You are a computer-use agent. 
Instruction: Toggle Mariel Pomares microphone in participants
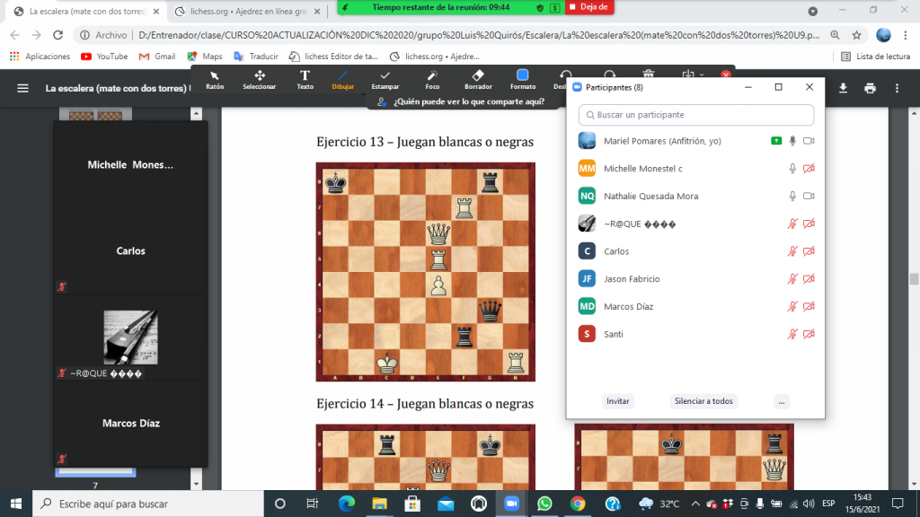(x=792, y=141)
